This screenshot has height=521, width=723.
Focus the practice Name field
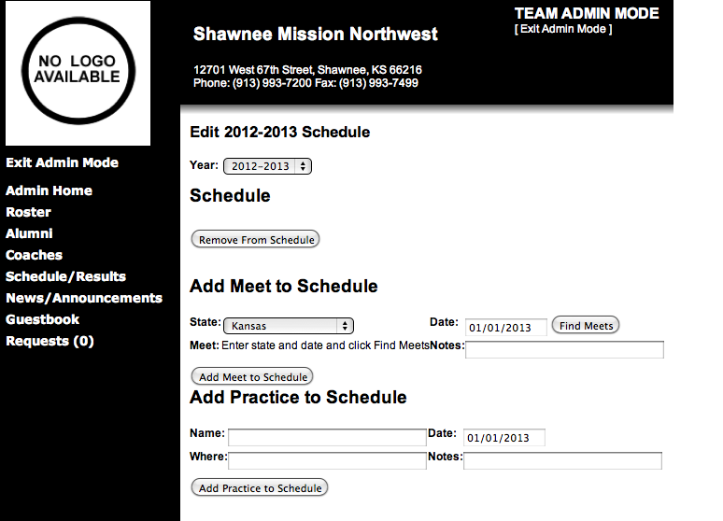pyautogui.click(x=327, y=438)
